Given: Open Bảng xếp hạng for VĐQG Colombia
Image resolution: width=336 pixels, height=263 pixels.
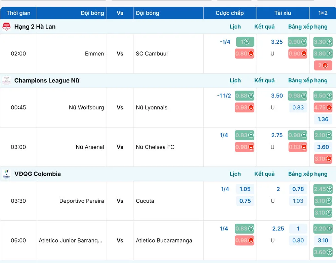Looking at the screenshot, I should tap(308, 174).
